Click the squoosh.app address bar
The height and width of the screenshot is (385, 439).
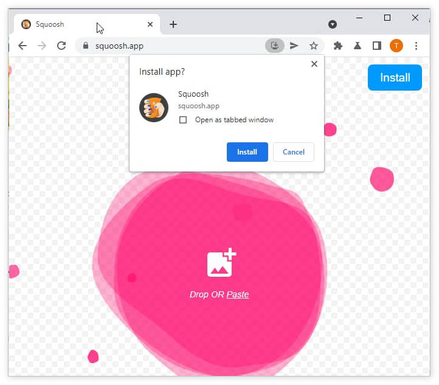coord(170,46)
